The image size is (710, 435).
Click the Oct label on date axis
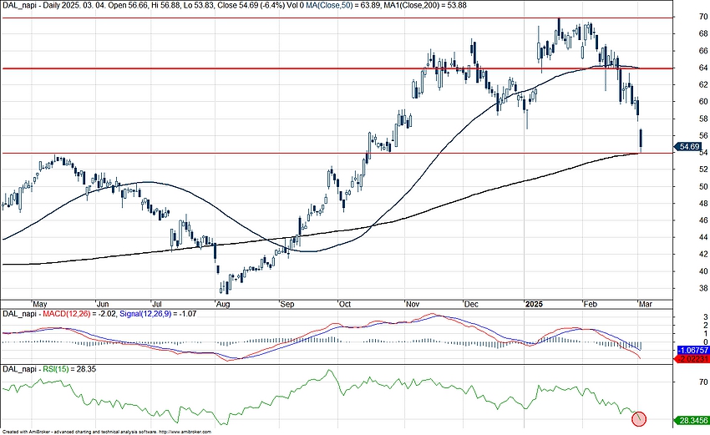pyautogui.click(x=345, y=304)
